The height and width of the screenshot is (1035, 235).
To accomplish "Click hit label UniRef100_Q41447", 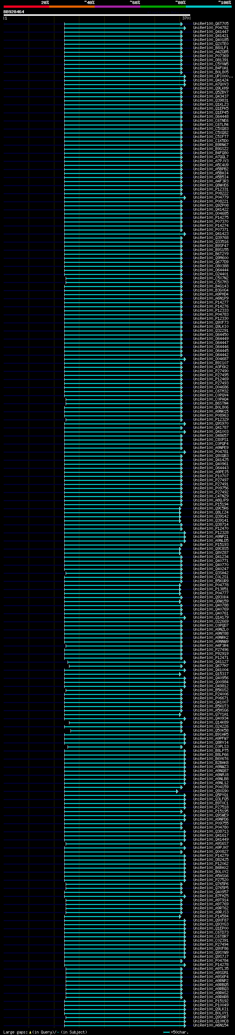I will pos(211,32).
